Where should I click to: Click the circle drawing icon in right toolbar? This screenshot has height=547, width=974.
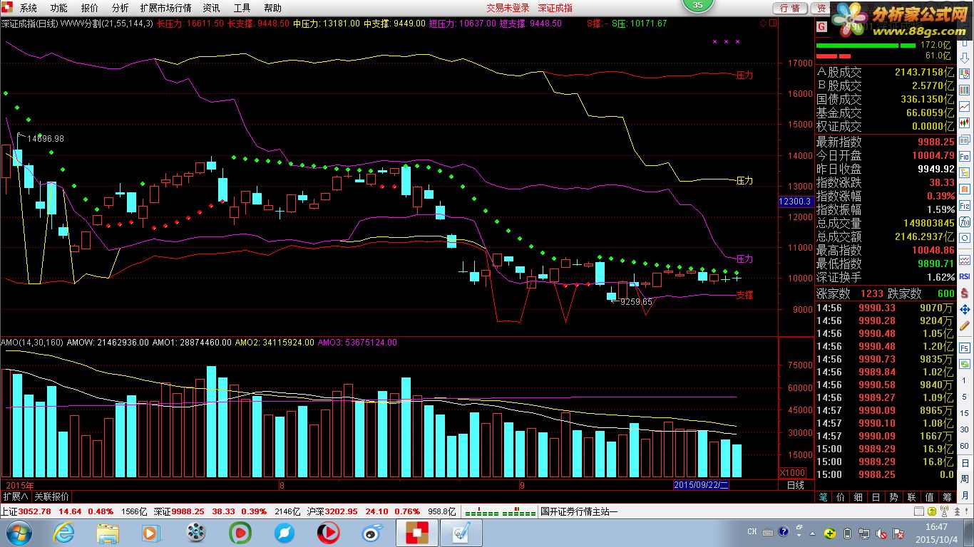(965, 238)
